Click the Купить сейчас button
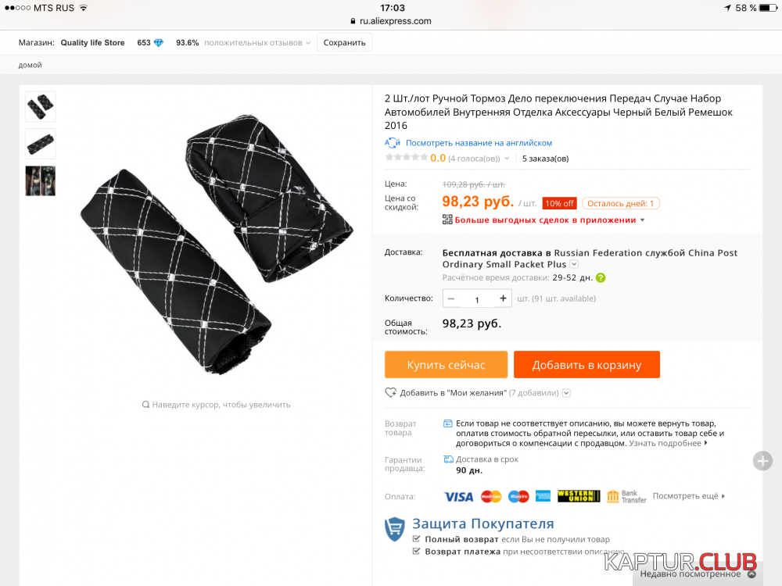 (446, 365)
